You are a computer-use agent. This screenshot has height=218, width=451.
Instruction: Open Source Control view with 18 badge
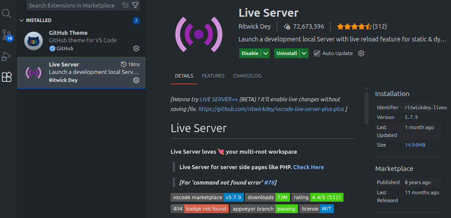[7, 35]
